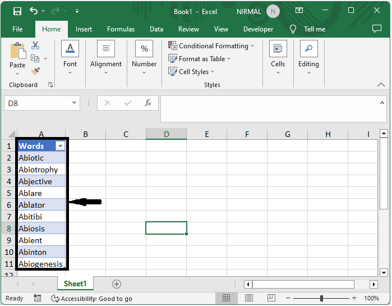Select column header G
This screenshot has height=306, width=392.
click(x=288, y=134)
